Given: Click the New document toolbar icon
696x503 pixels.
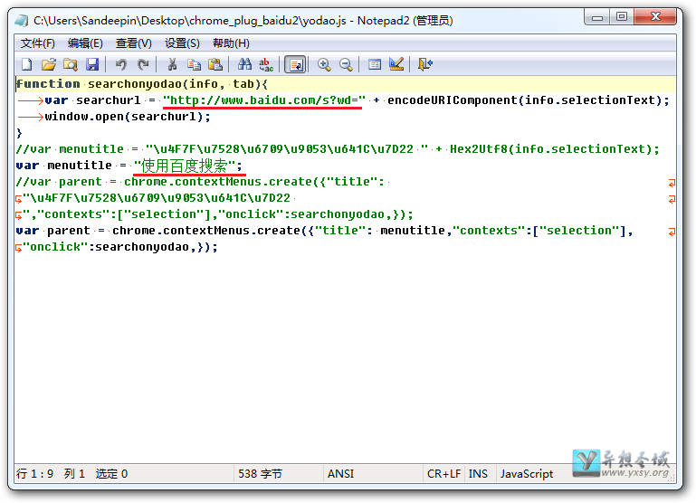Looking at the screenshot, I should tap(26, 64).
